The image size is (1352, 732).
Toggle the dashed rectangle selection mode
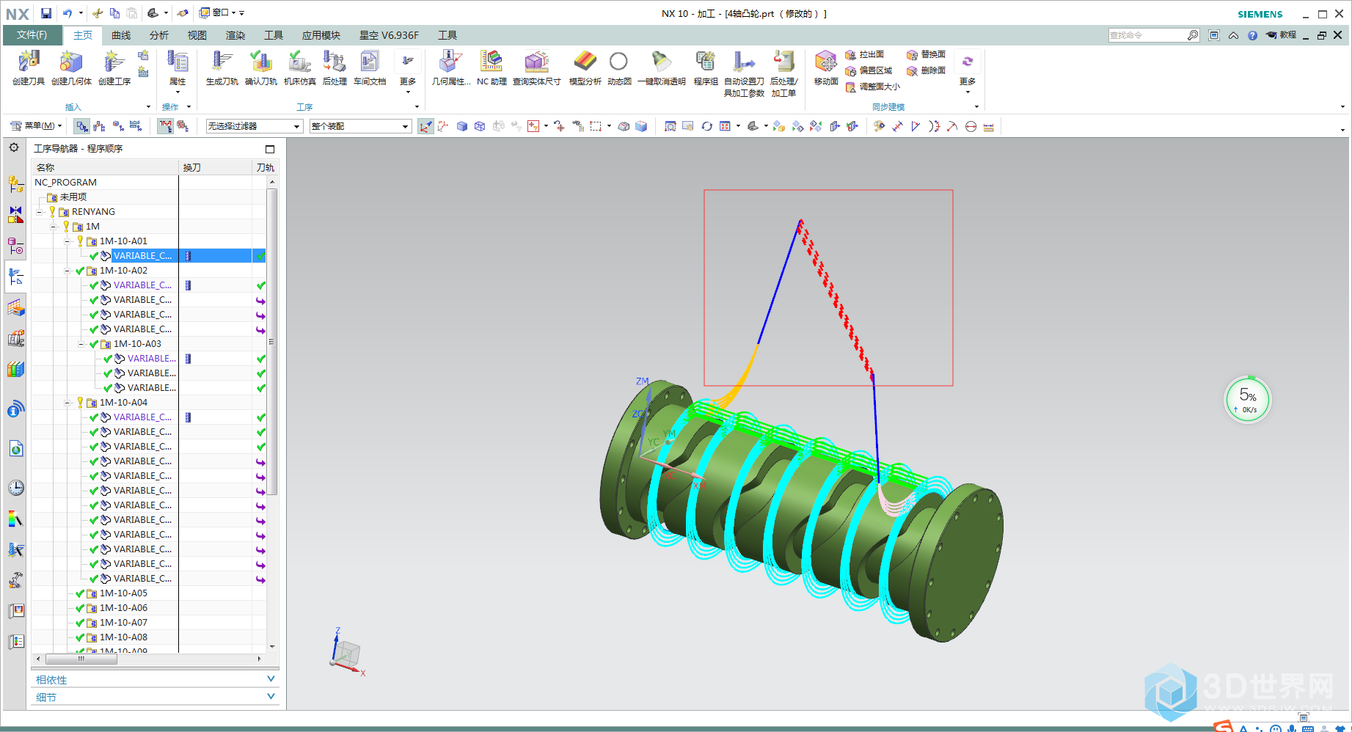coord(596,126)
